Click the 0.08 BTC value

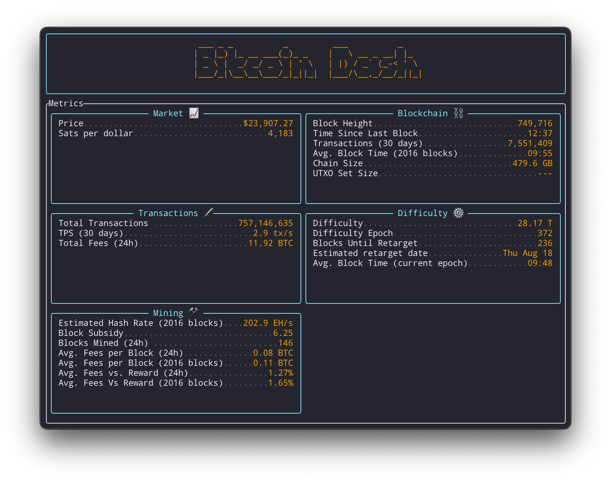273,353
